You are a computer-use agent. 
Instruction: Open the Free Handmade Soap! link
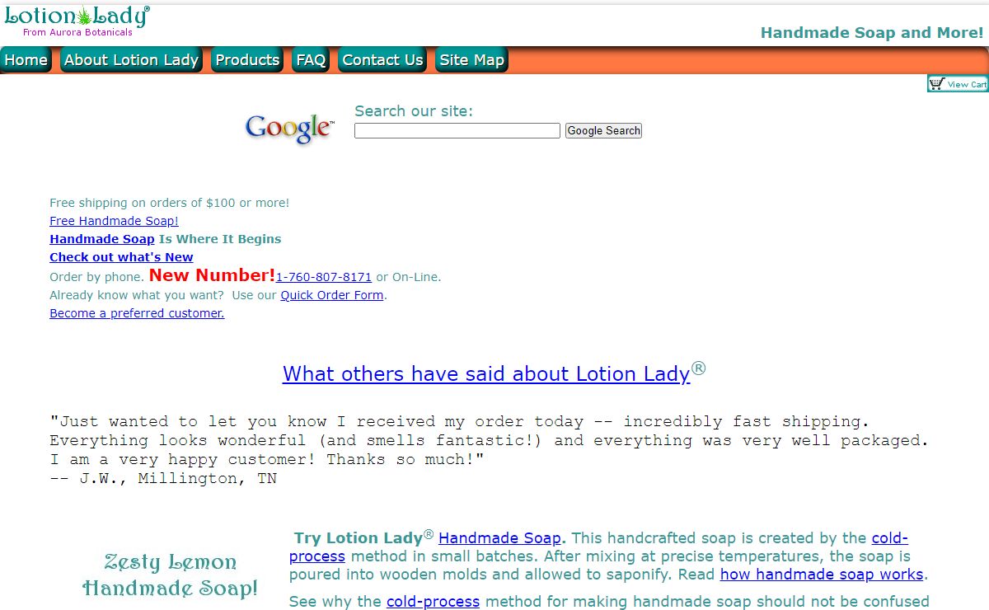(114, 221)
